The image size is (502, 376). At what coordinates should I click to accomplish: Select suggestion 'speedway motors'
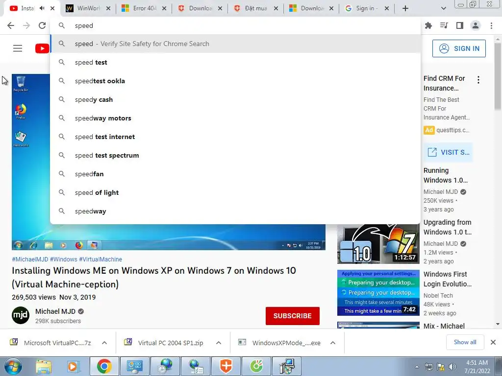click(235, 118)
